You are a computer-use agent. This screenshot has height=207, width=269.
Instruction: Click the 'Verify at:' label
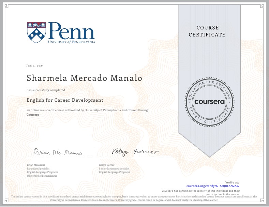click(232, 182)
